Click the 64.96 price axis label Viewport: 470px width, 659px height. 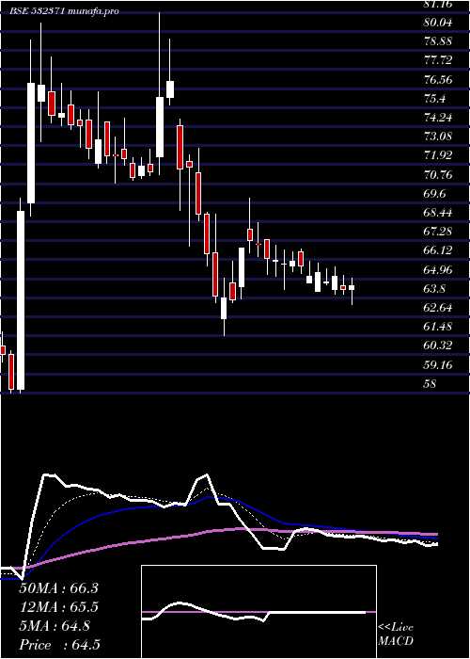[438, 270]
